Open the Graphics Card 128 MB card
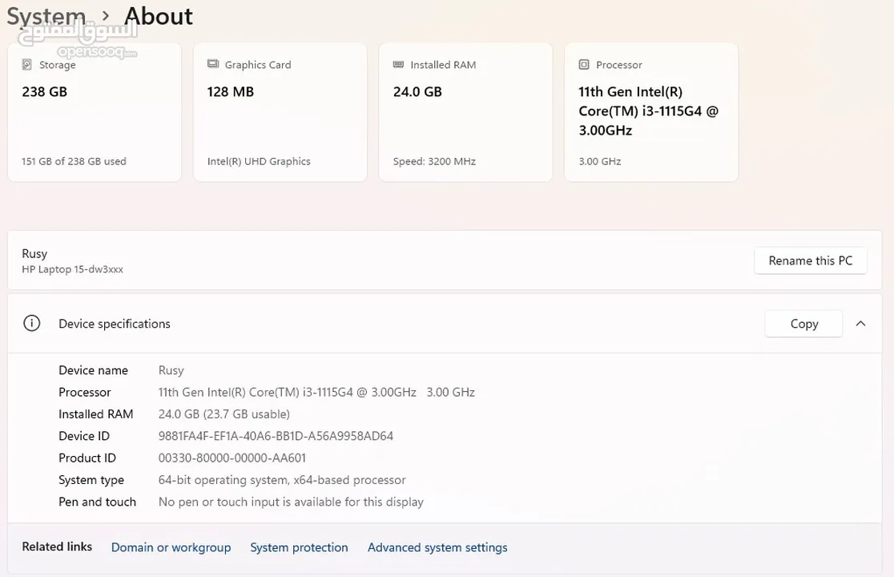 tap(280, 112)
